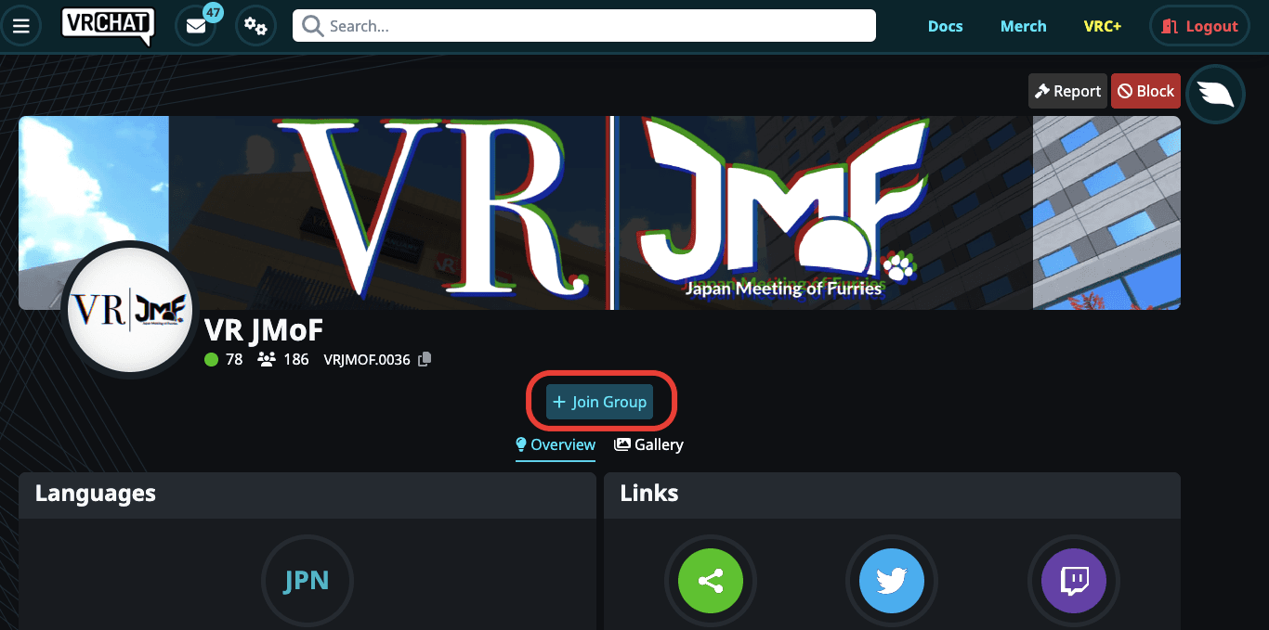
Task: Click the VRC+ link
Action: tap(1102, 25)
